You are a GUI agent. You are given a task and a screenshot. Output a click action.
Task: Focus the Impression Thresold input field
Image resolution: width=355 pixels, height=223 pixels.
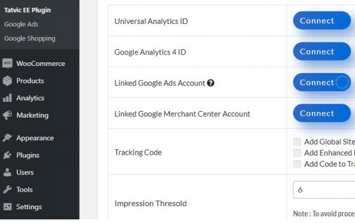pos(324,189)
